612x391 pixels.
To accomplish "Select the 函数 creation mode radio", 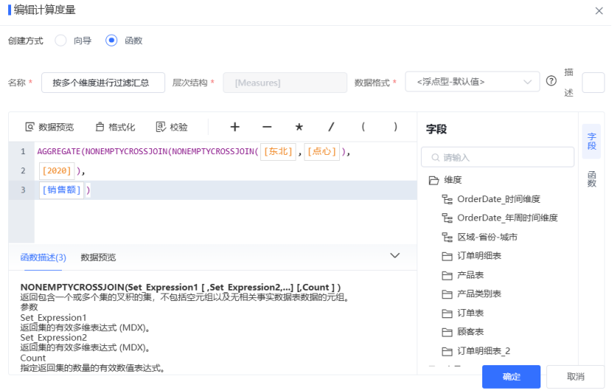I will click(x=111, y=41).
